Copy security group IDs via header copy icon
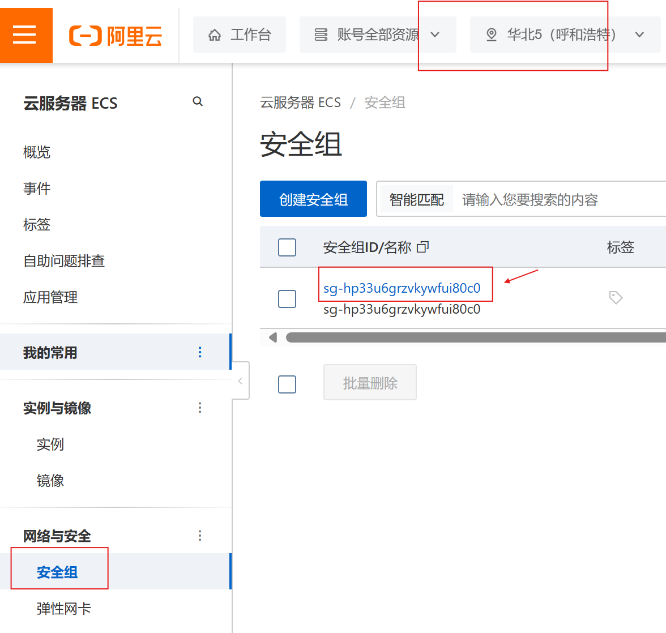Screen dimensions: 666x633 click(x=423, y=247)
